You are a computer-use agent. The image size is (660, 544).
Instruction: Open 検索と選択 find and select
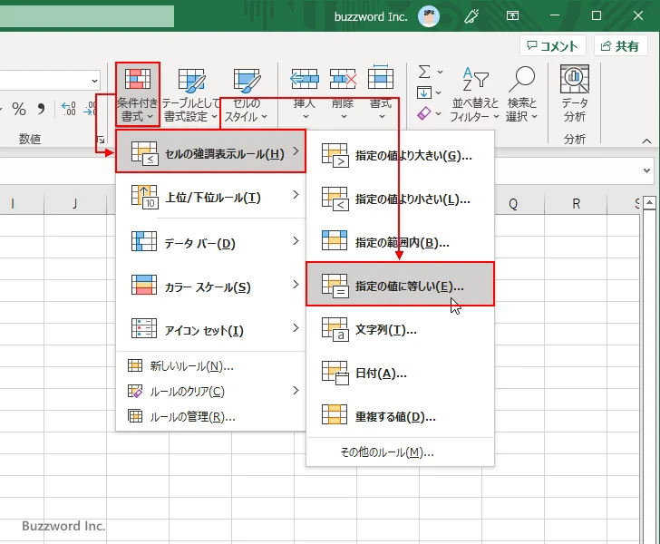pyautogui.click(x=521, y=94)
